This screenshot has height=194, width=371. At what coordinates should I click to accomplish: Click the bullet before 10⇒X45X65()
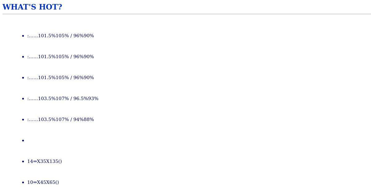[23, 183]
